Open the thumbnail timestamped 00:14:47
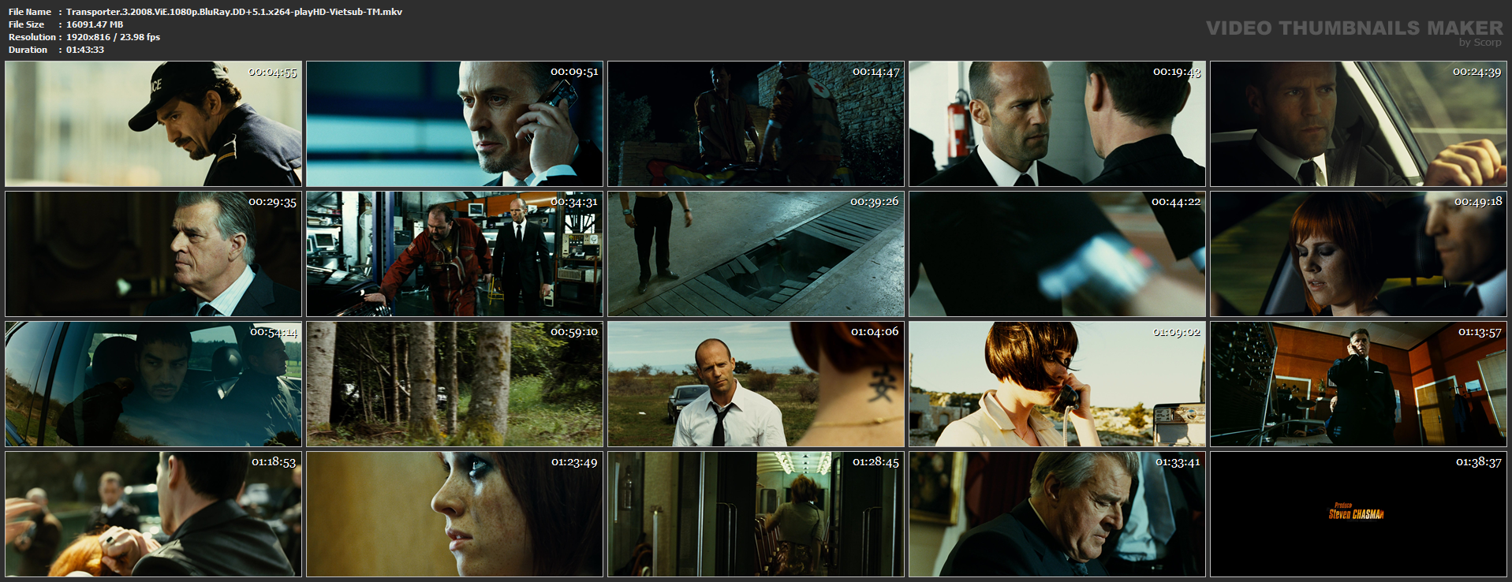The image size is (1512, 582). [x=756, y=124]
